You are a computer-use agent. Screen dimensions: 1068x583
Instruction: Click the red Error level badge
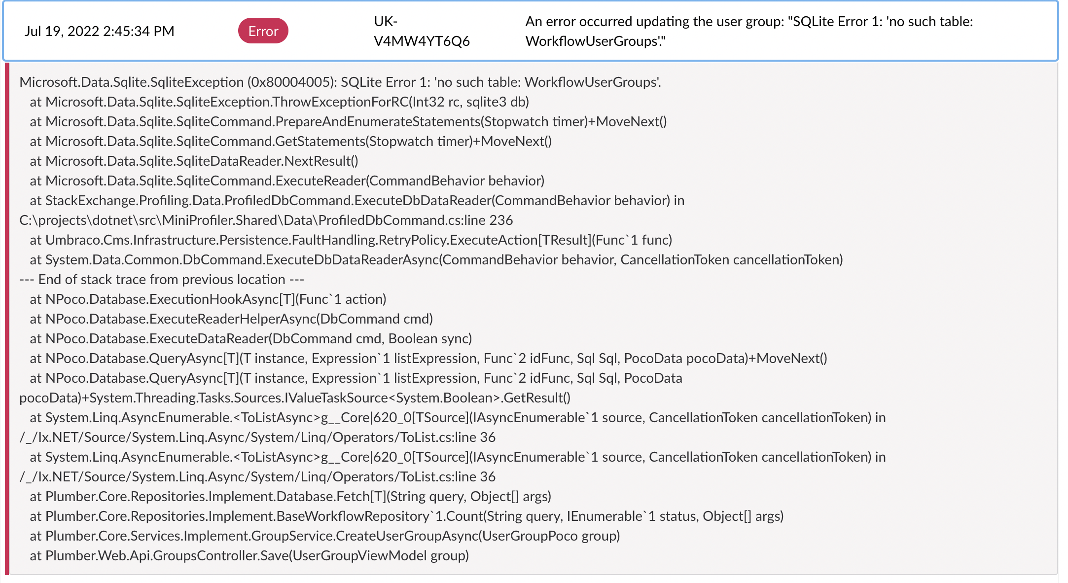click(x=263, y=31)
